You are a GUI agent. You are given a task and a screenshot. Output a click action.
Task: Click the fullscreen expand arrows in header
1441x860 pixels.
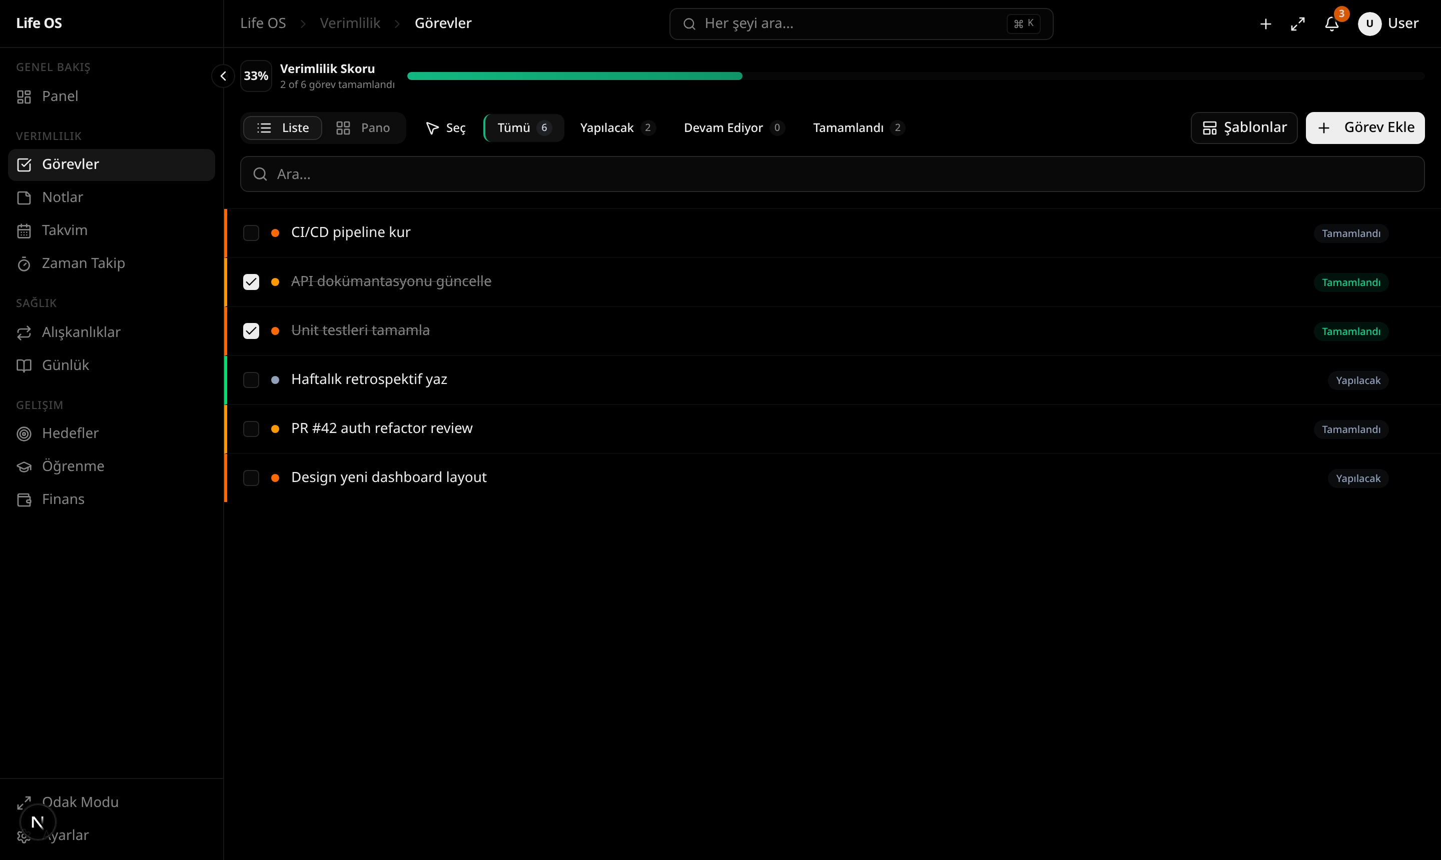[1298, 24]
